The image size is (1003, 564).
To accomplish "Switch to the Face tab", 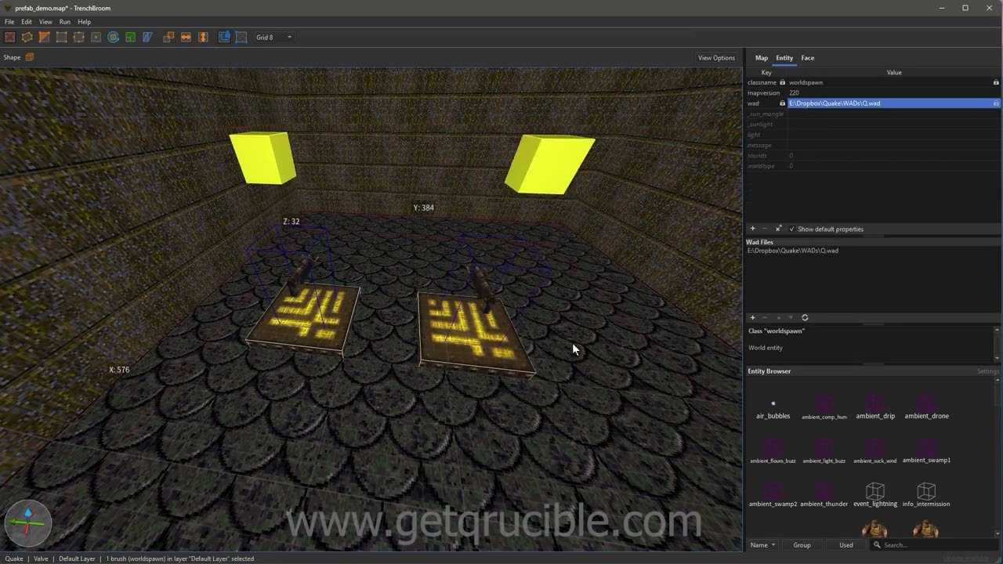I will pyautogui.click(x=807, y=58).
